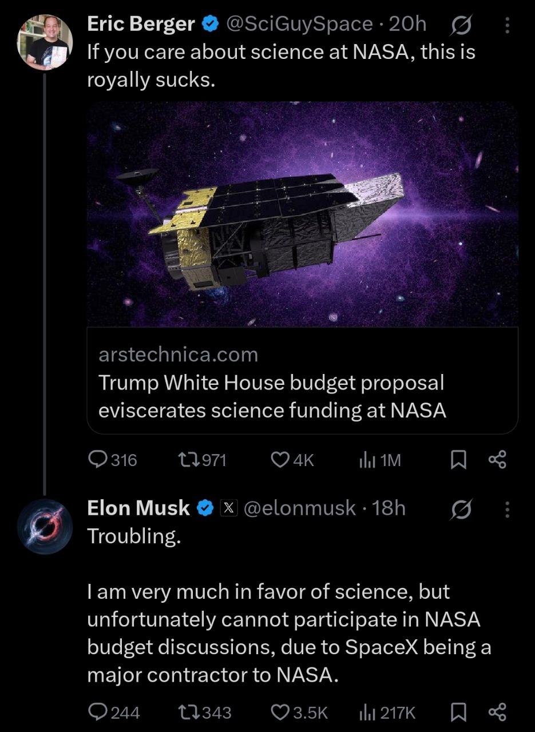Image resolution: width=535 pixels, height=732 pixels.
Task: Open Eric Berger's profile picture
Action: [x=45, y=42]
